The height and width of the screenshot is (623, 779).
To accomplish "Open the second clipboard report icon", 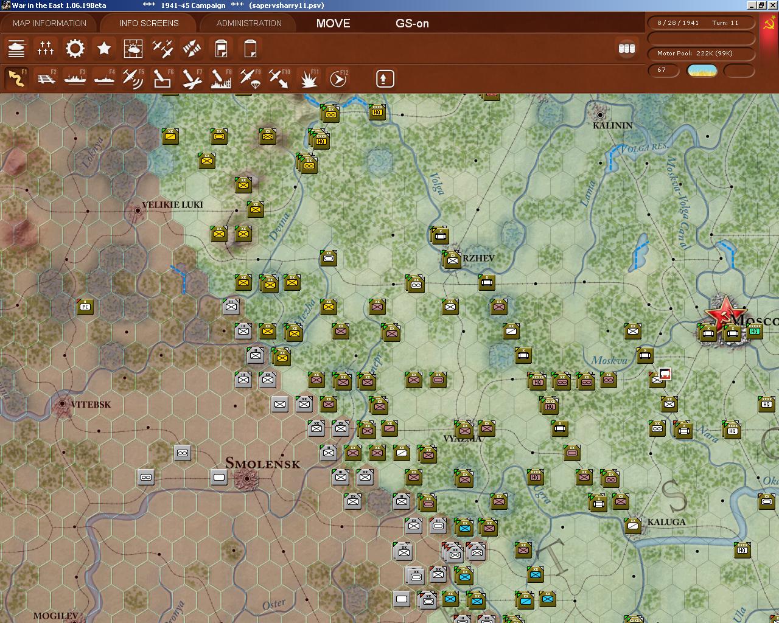I will pos(250,49).
